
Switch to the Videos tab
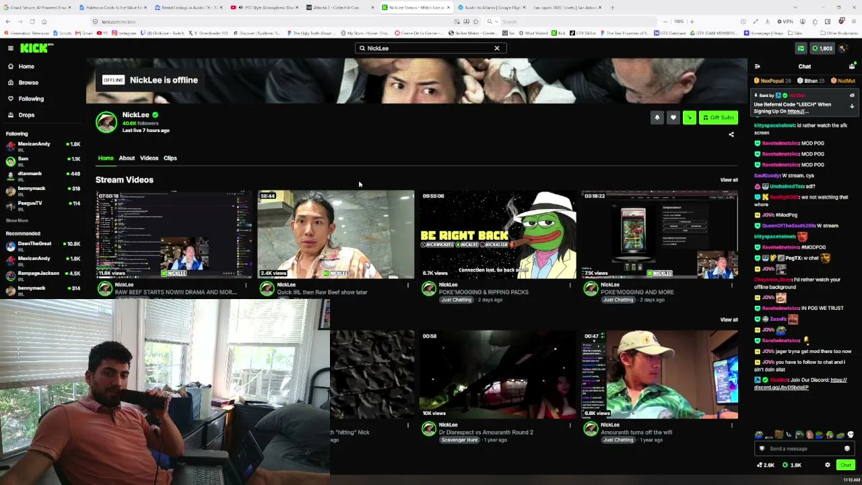[x=149, y=158]
